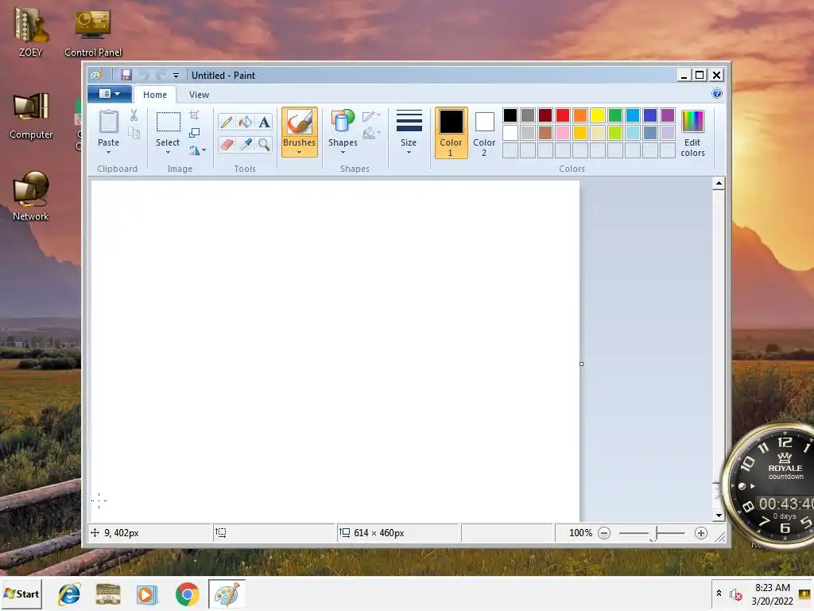The image size is (814, 611).
Task: Click the Cut scissors icon
Action: [134, 115]
